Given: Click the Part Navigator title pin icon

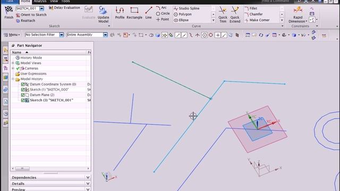Looking at the screenshot, I should point(13,46).
